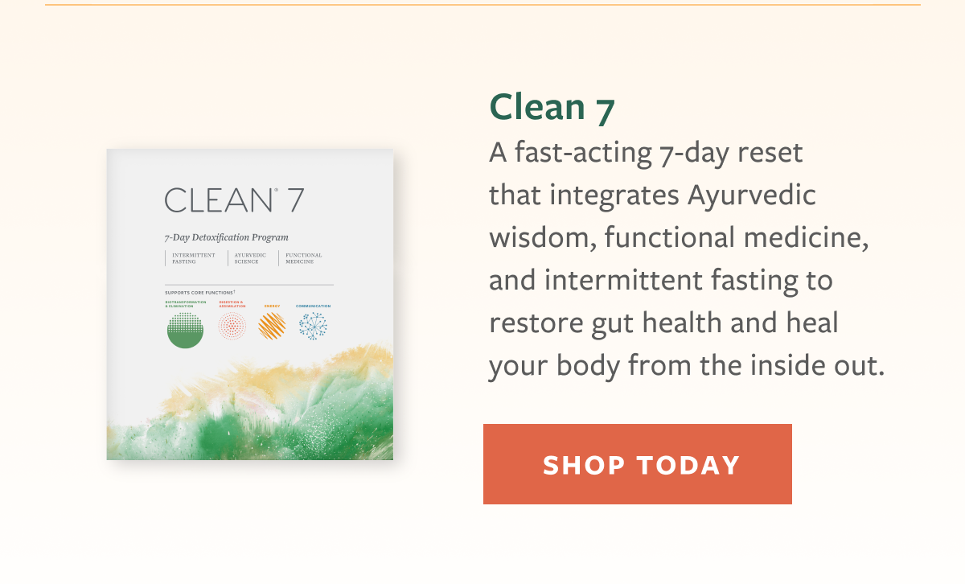Viewport: 965px width, 584px height.
Task: Click the green Biotransformation & Elimination circle icon
Action: pos(185,330)
